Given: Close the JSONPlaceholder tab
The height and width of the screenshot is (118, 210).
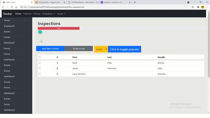Looking at the screenshot, I should [97, 2].
